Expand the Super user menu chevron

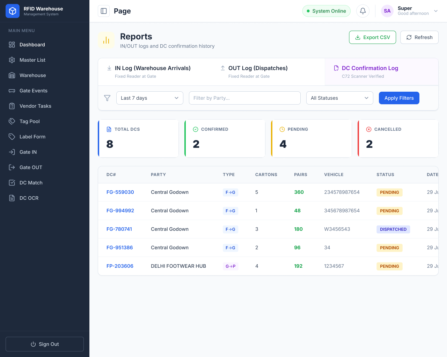click(x=436, y=11)
